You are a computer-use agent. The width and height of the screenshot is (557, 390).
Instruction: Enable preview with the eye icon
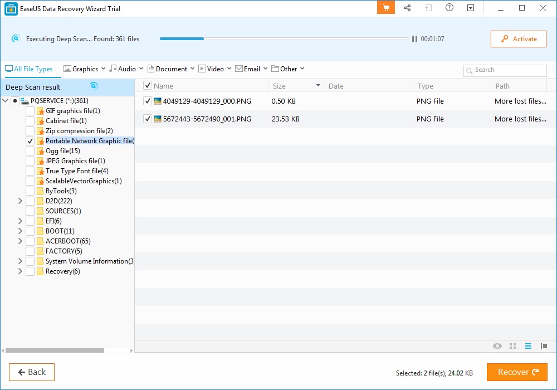coord(497,346)
